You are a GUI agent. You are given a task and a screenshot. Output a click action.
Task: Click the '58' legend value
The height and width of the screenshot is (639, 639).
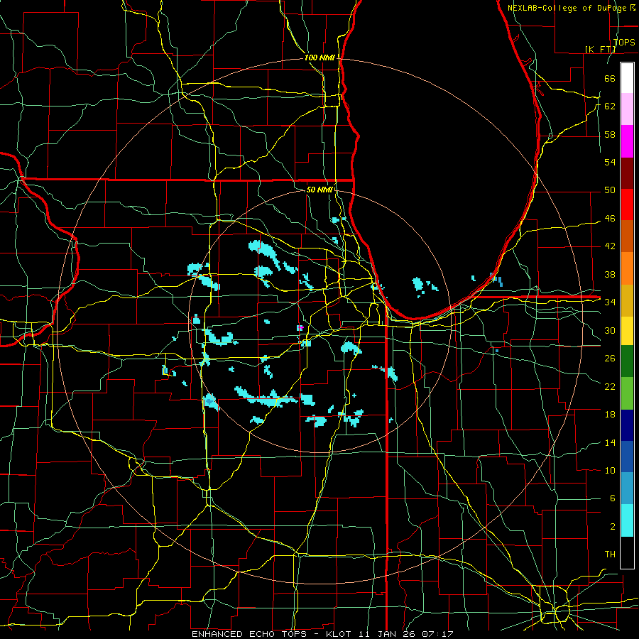point(610,134)
